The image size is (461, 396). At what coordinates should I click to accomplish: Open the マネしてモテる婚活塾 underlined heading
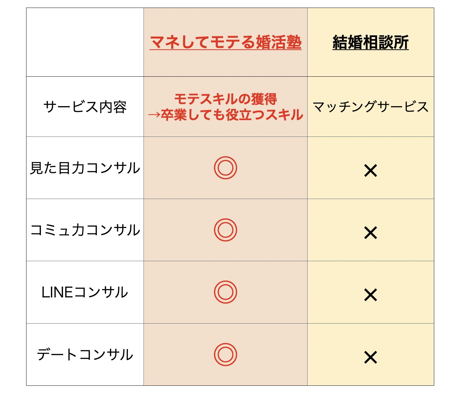(226, 43)
